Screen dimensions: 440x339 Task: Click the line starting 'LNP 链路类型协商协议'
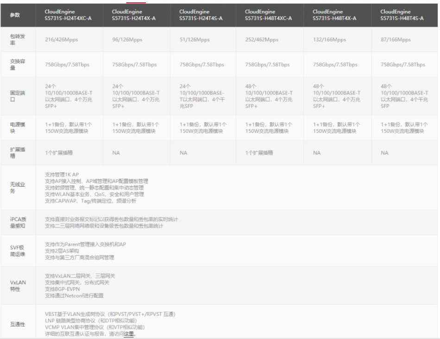point(91,320)
